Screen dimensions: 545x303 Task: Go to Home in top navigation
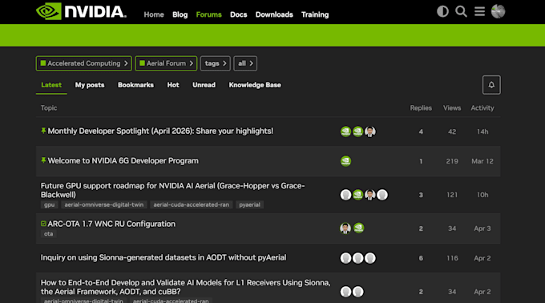(x=154, y=14)
